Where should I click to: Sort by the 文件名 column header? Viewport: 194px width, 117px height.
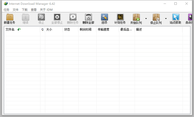tap(22, 30)
